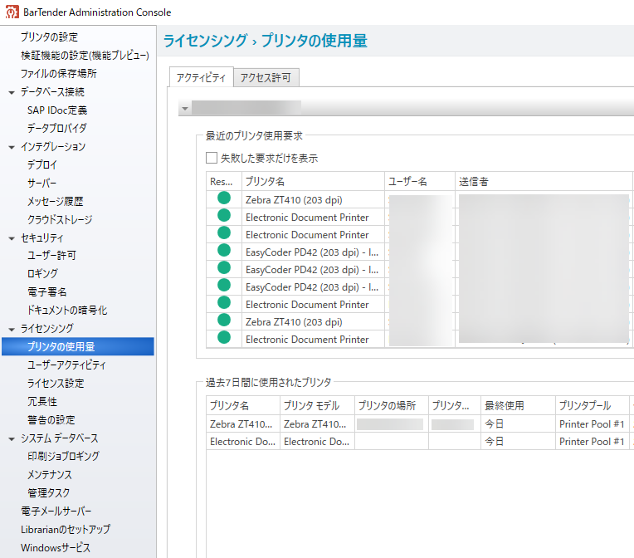The height and width of the screenshot is (558, 634).
Task: Click the BarTender Administration Console app icon
Action: coord(12,12)
